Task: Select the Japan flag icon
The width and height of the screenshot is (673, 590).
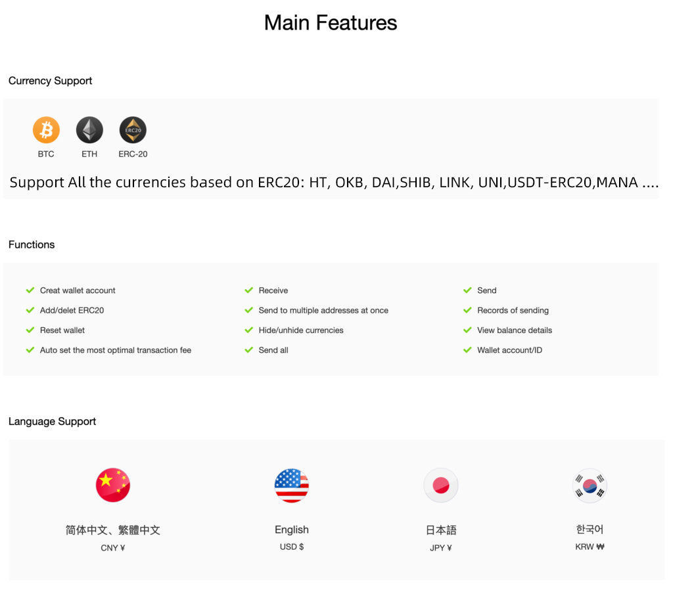Action: pos(440,486)
